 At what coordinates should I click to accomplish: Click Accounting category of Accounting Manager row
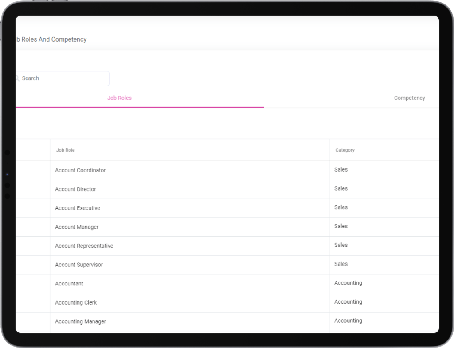[348, 321]
